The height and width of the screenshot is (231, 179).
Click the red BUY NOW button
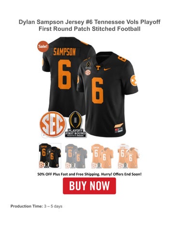(x=89, y=186)
